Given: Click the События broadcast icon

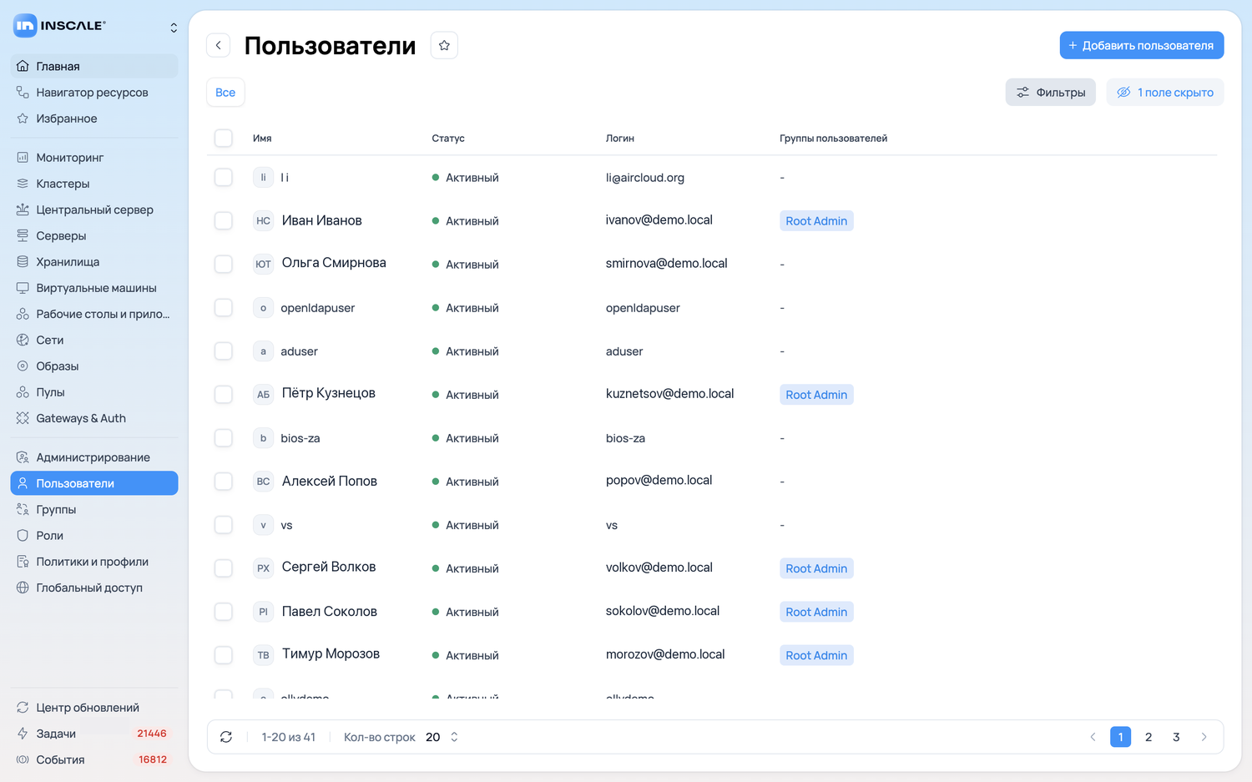Looking at the screenshot, I should [x=23, y=759].
